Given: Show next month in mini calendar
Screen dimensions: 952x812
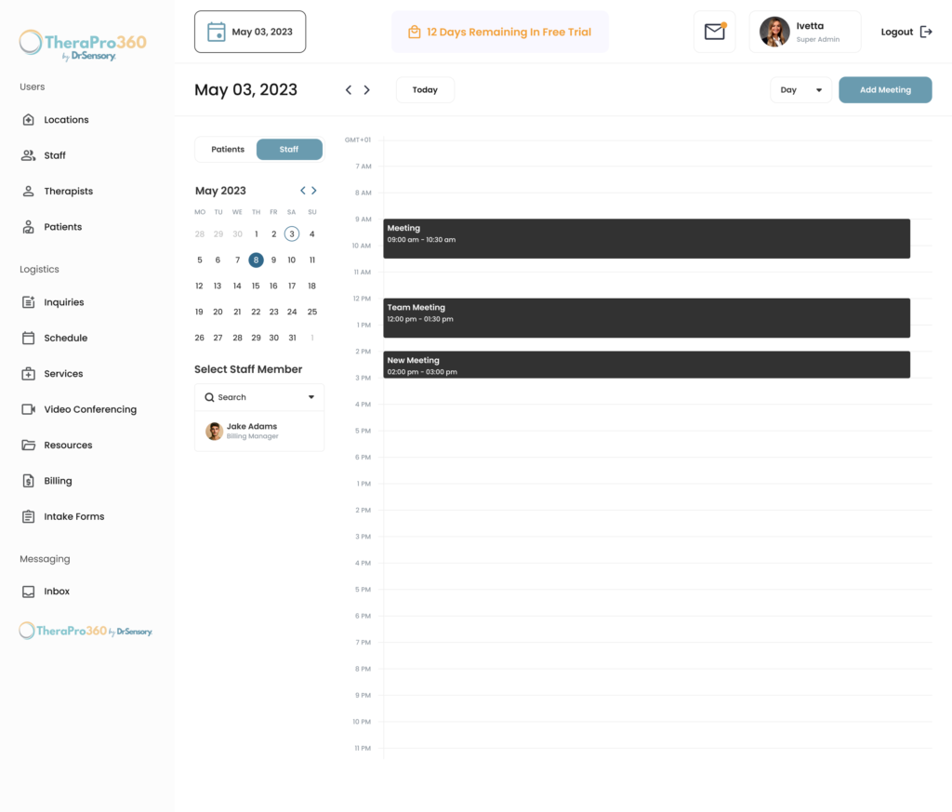Looking at the screenshot, I should 314,191.
